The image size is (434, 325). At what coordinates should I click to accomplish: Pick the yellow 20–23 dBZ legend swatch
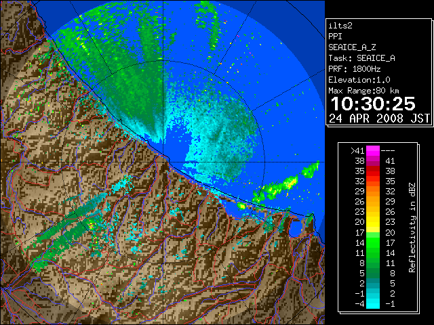coord(373,222)
